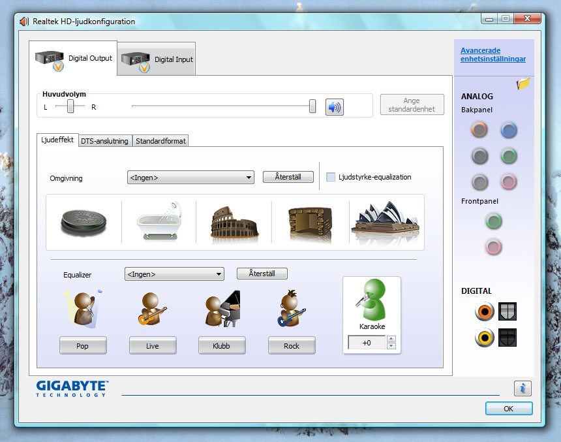
Task: Click the orange coaxial digital connector
Action: [485, 311]
